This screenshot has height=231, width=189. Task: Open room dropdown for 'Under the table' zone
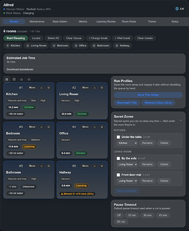tap(127, 143)
